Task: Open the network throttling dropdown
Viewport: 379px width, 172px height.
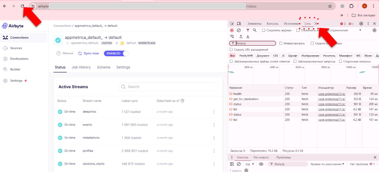Action: coord(360,30)
